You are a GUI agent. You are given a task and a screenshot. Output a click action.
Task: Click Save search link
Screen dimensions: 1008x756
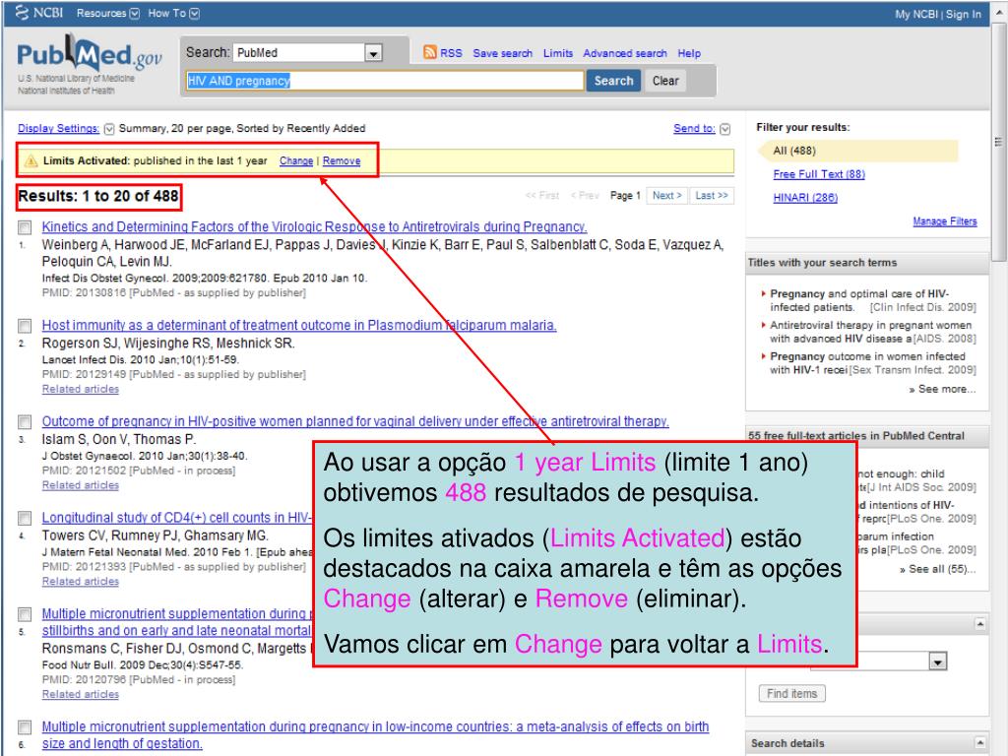(x=503, y=53)
